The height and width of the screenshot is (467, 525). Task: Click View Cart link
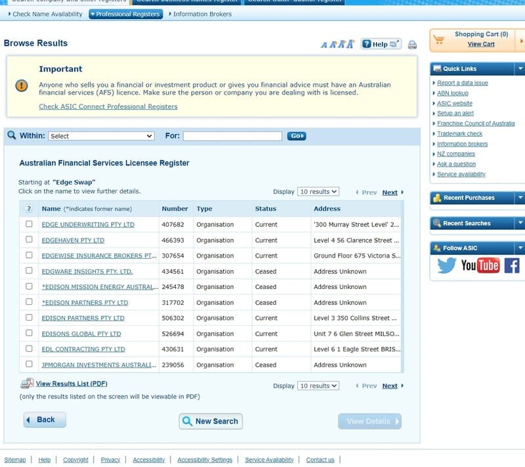click(481, 44)
